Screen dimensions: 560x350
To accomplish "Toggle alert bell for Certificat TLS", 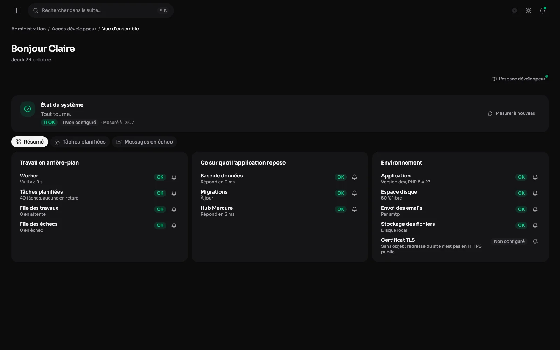I will click(x=535, y=241).
